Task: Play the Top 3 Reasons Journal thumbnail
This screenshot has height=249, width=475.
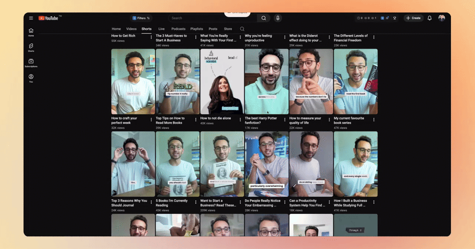Action: click(133, 164)
